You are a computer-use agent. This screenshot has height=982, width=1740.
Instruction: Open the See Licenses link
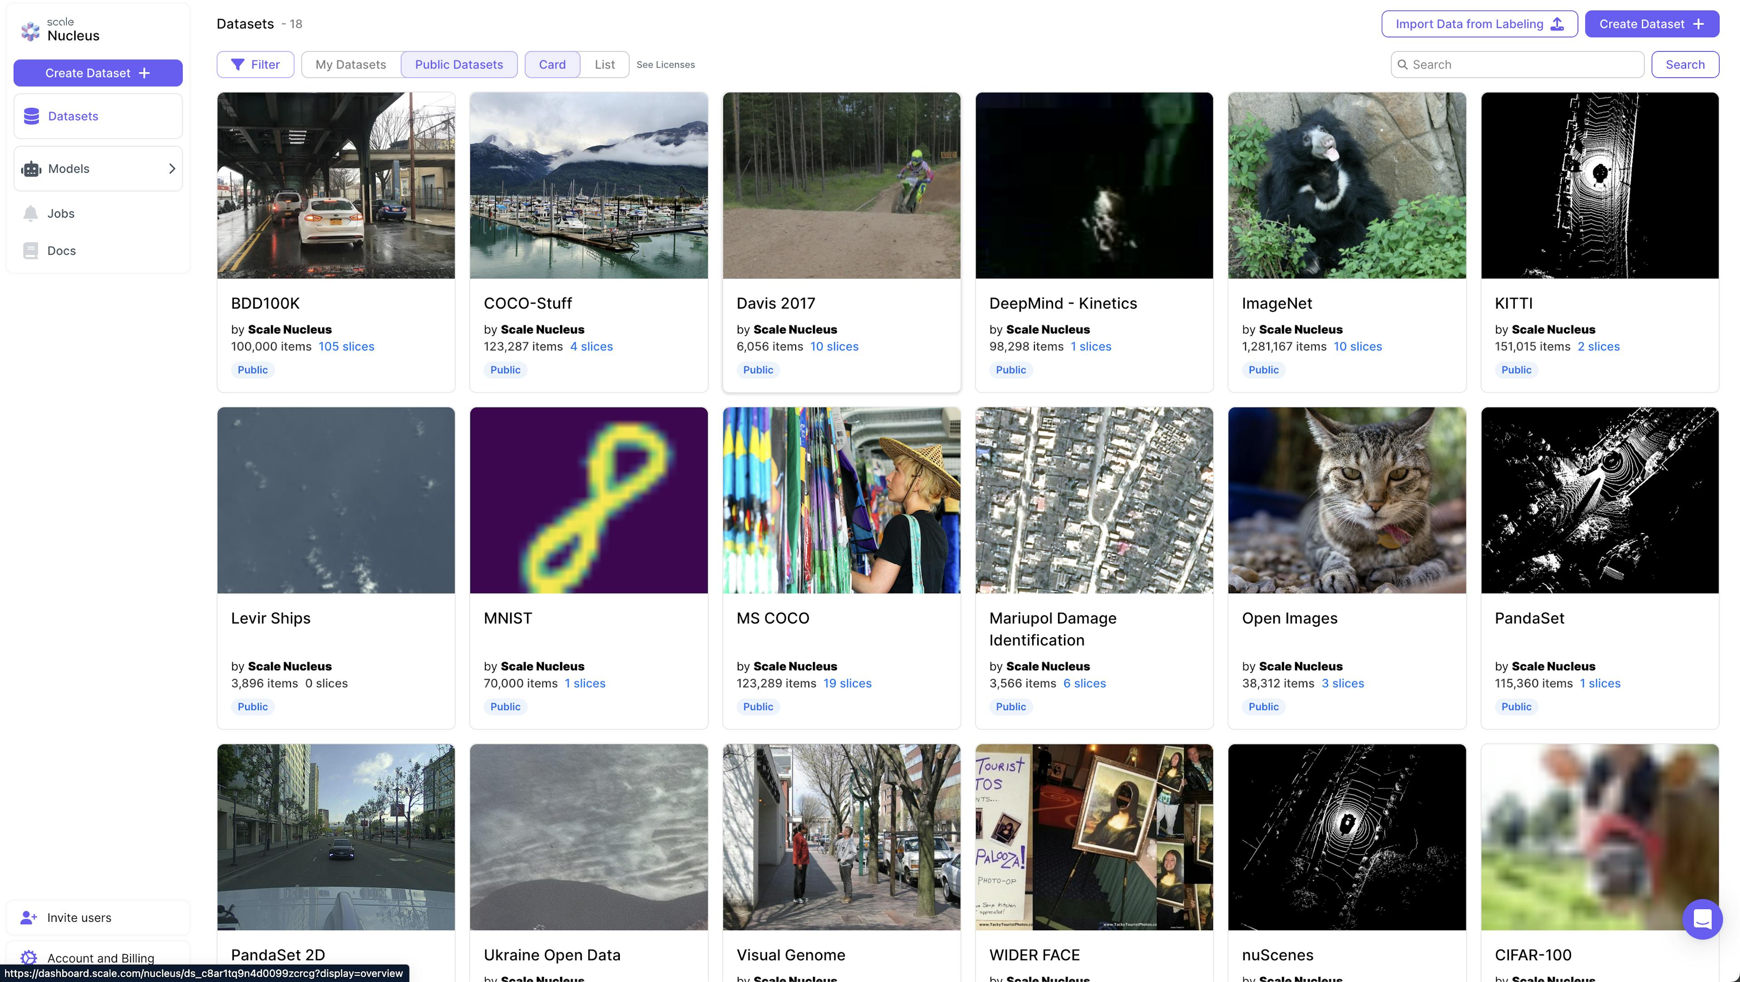pyautogui.click(x=665, y=65)
